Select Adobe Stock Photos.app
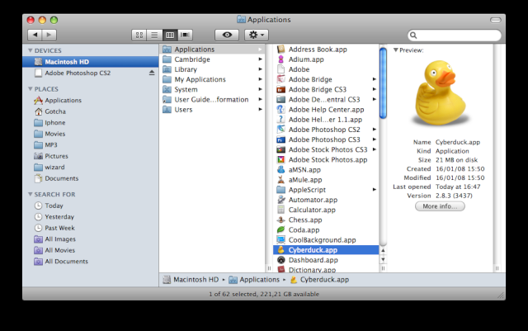Image resolution: width=528 pixels, height=331 pixels. 326,160
